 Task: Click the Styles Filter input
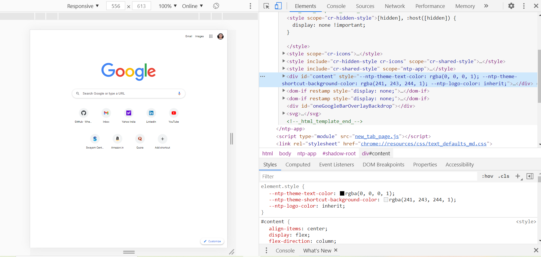369,176
